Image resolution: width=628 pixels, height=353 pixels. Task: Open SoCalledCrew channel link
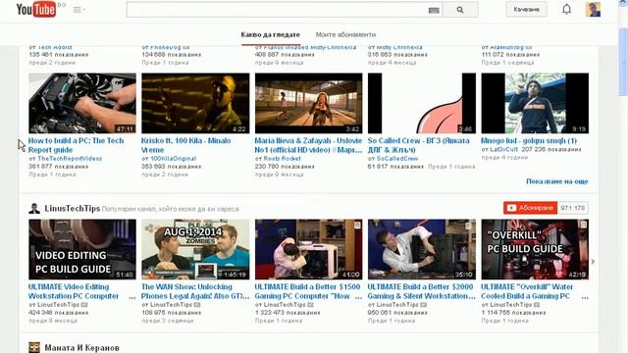[397, 159]
